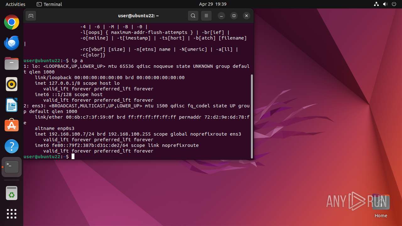
Task: Click the 'inet6 ::1/128 scope host' line
Action: (69, 94)
